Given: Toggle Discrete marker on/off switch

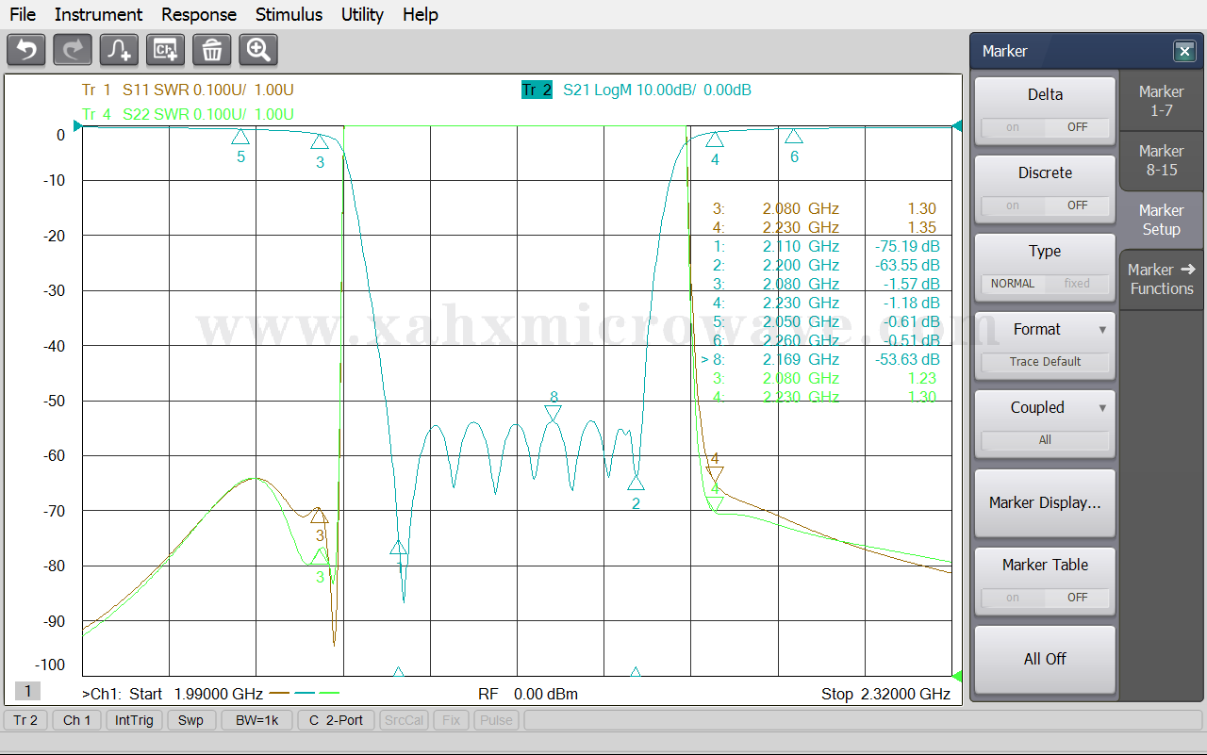Looking at the screenshot, I should point(1045,205).
